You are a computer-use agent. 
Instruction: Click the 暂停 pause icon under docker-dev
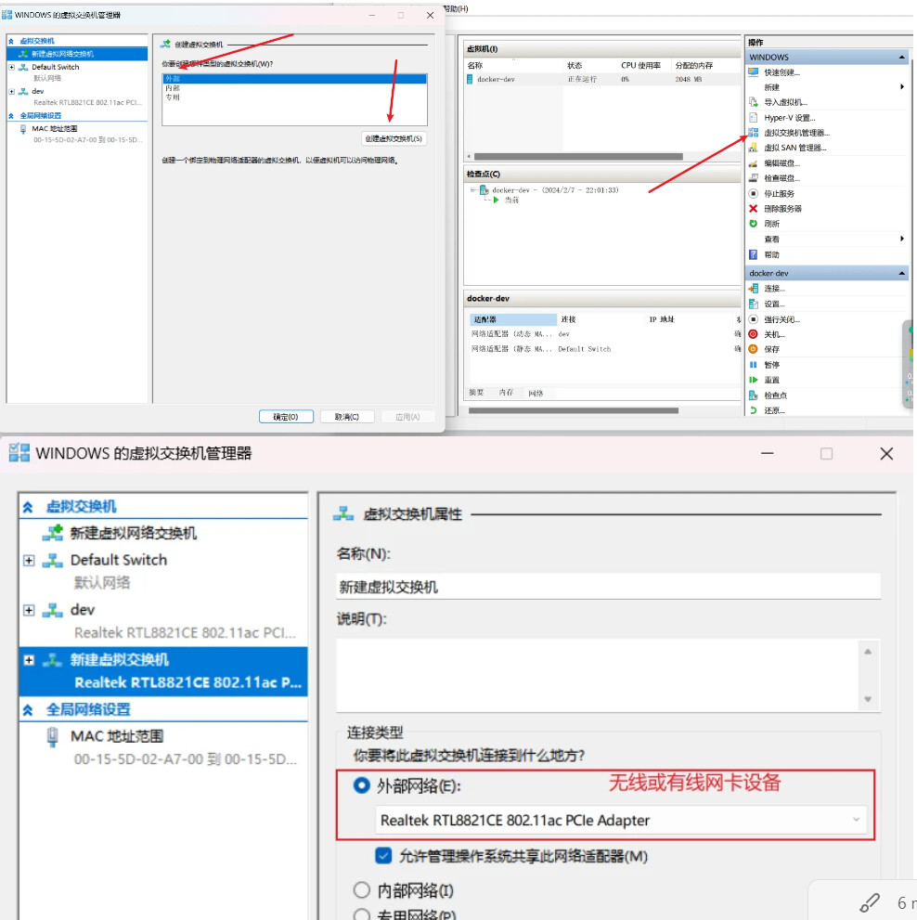coord(754,364)
